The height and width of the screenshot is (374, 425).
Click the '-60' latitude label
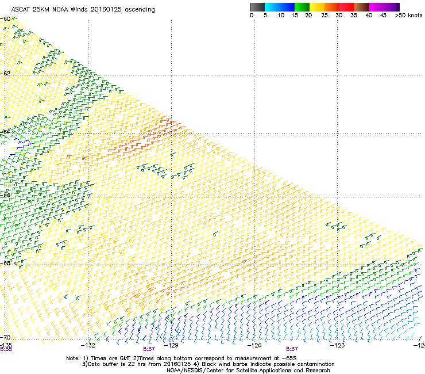(x=5, y=19)
